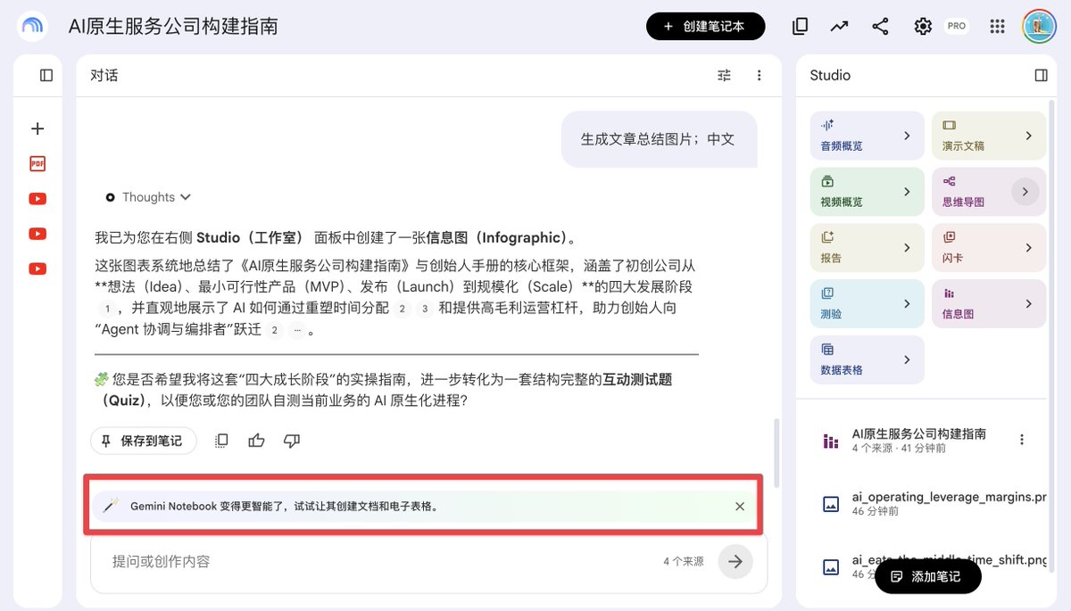Click the chat panel scrollbar

tap(776, 453)
